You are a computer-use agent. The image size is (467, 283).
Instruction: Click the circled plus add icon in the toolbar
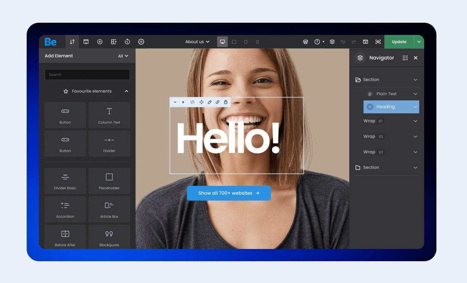point(100,42)
